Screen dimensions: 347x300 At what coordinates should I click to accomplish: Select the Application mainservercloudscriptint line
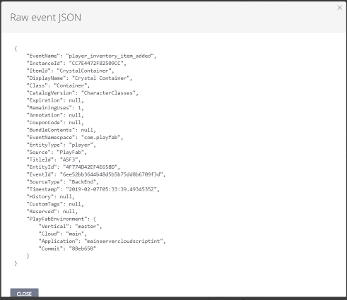pos(102,241)
